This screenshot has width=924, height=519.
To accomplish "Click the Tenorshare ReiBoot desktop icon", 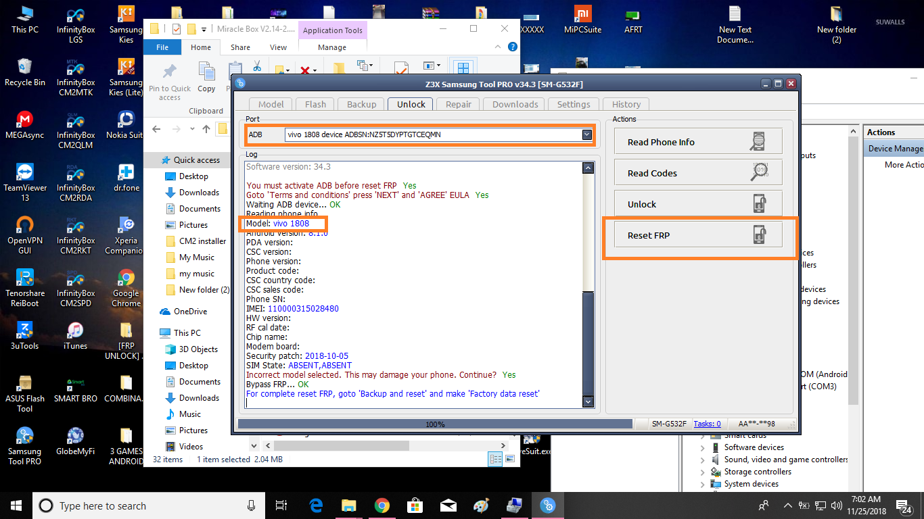I will [x=25, y=288].
